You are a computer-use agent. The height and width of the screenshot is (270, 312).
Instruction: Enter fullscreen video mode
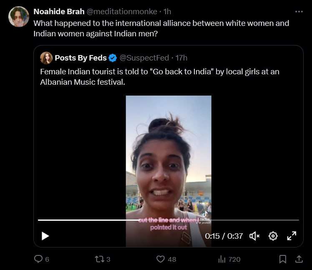coord(292,236)
